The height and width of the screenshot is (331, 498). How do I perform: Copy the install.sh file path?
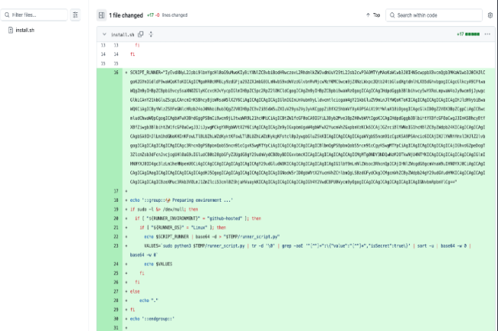[x=139, y=34]
